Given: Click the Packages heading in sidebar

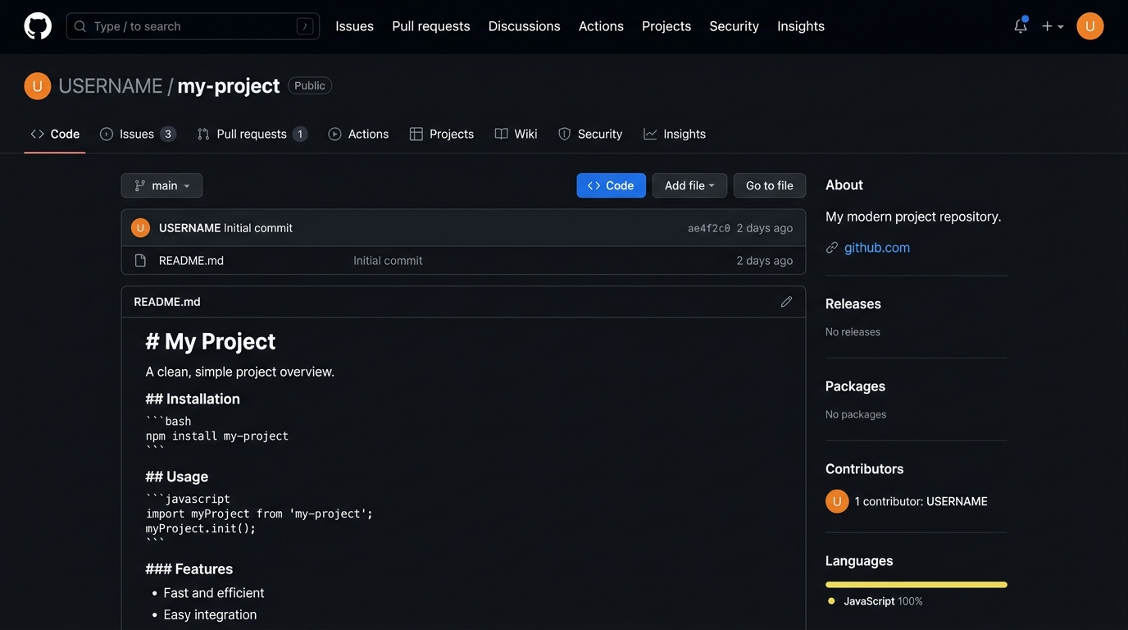Looking at the screenshot, I should 855,386.
